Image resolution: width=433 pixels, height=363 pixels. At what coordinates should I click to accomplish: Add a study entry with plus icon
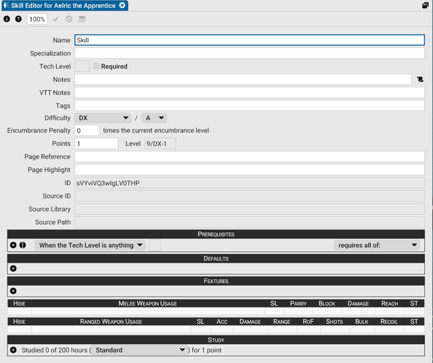[x=13, y=350]
